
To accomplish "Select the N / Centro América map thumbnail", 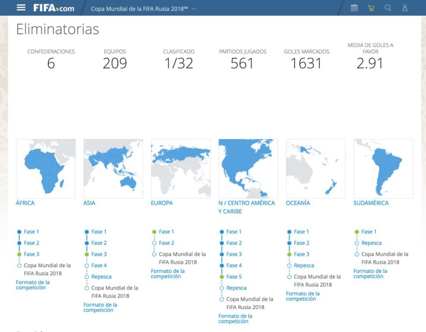I will tap(248, 169).
